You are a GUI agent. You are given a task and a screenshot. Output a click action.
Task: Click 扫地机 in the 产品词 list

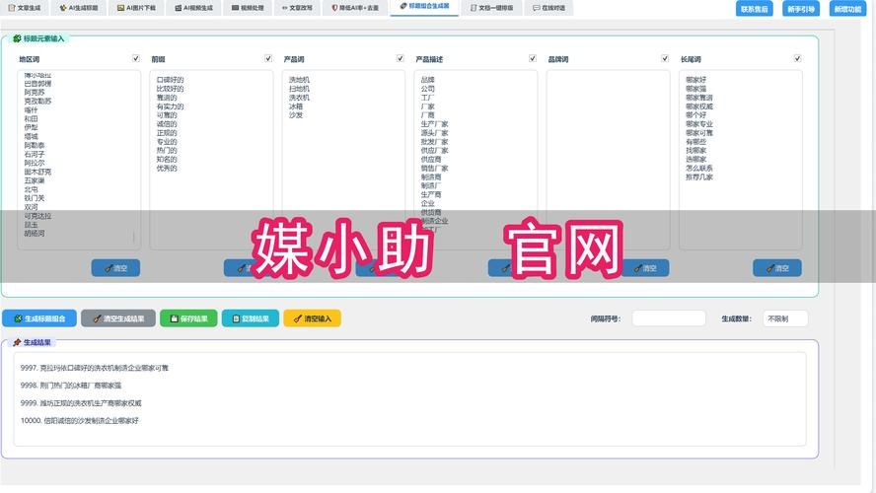[x=299, y=89]
